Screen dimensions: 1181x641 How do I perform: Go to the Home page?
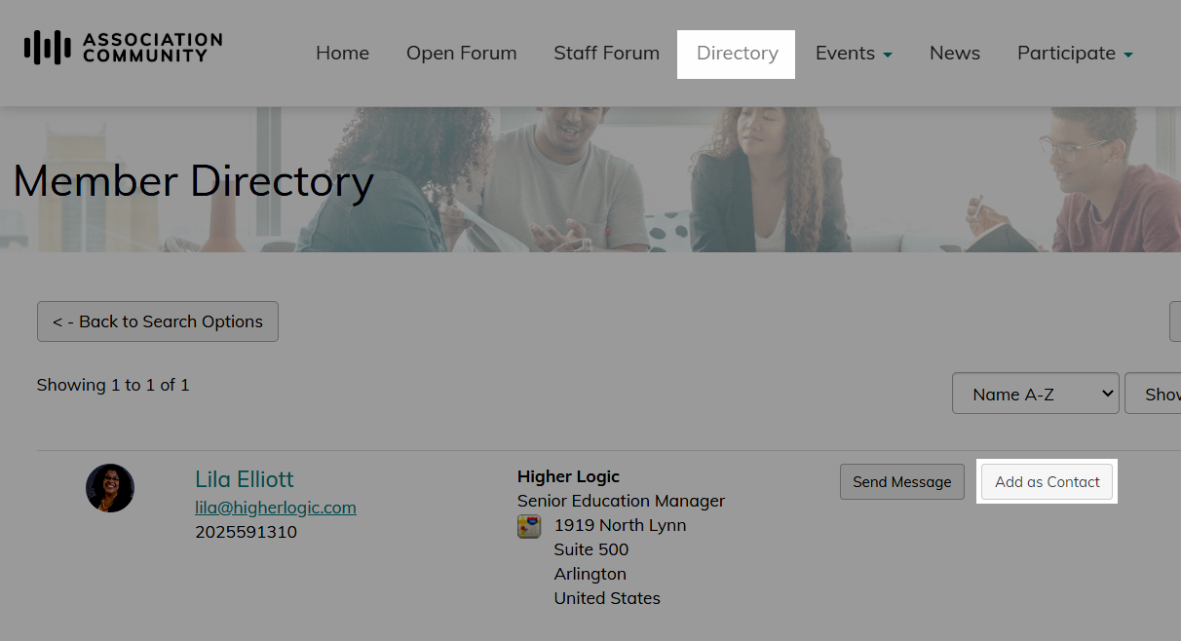click(342, 54)
